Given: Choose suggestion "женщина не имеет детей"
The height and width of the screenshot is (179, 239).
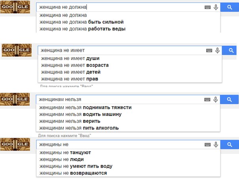Looking at the screenshot, I should pos(130,72).
